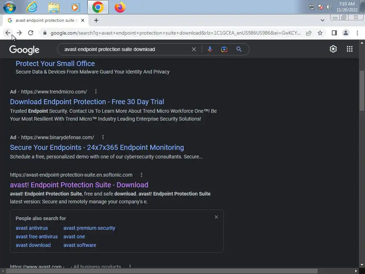Viewport: 365px width, 274px height.
Task: Click the network icon in system tray
Action: click(312, 7)
